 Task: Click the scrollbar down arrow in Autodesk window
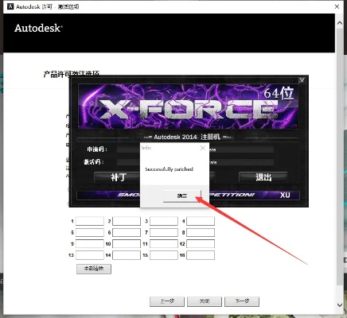[340, 305]
